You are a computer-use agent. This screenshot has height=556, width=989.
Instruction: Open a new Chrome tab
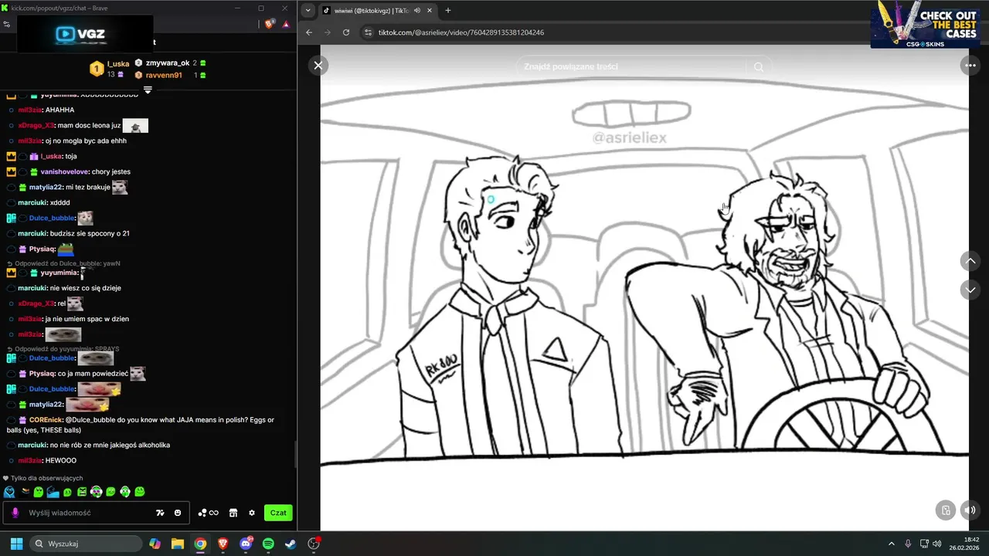[x=448, y=11]
